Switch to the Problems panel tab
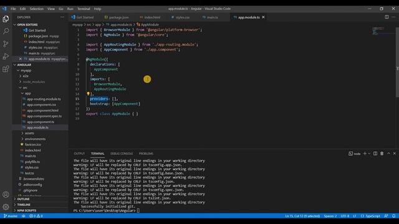The height and width of the screenshot is (224, 399). 146,154
